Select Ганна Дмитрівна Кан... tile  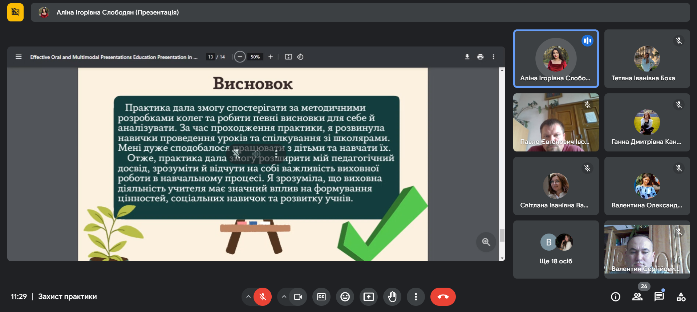coord(647,122)
